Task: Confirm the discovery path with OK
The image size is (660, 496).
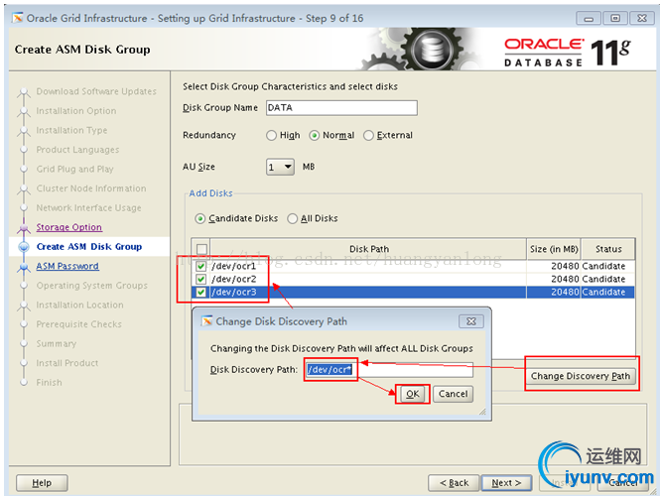Action: [413, 394]
